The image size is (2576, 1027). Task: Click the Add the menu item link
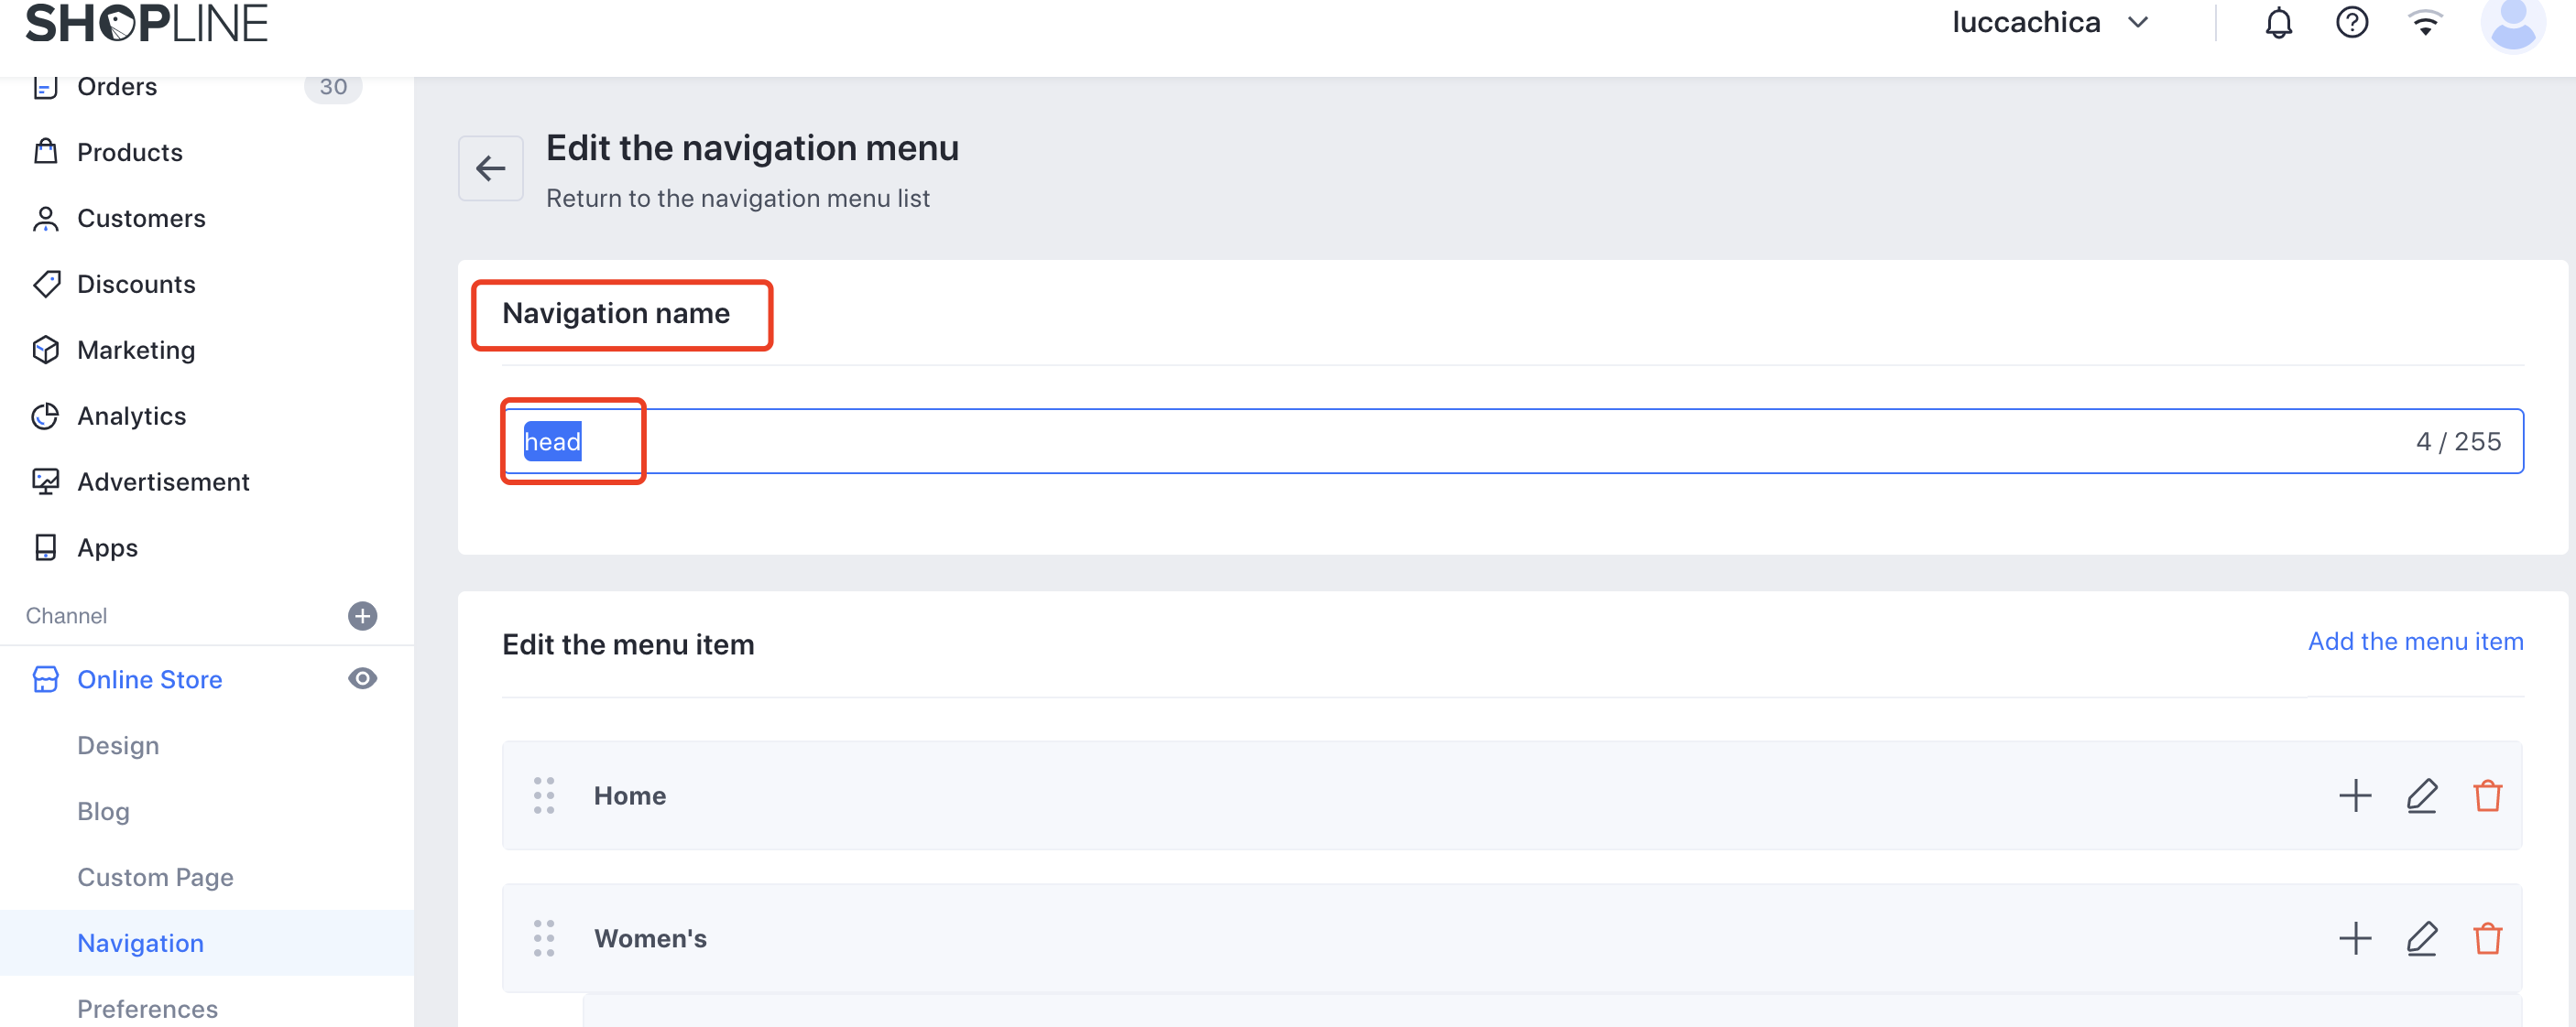click(x=2415, y=642)
